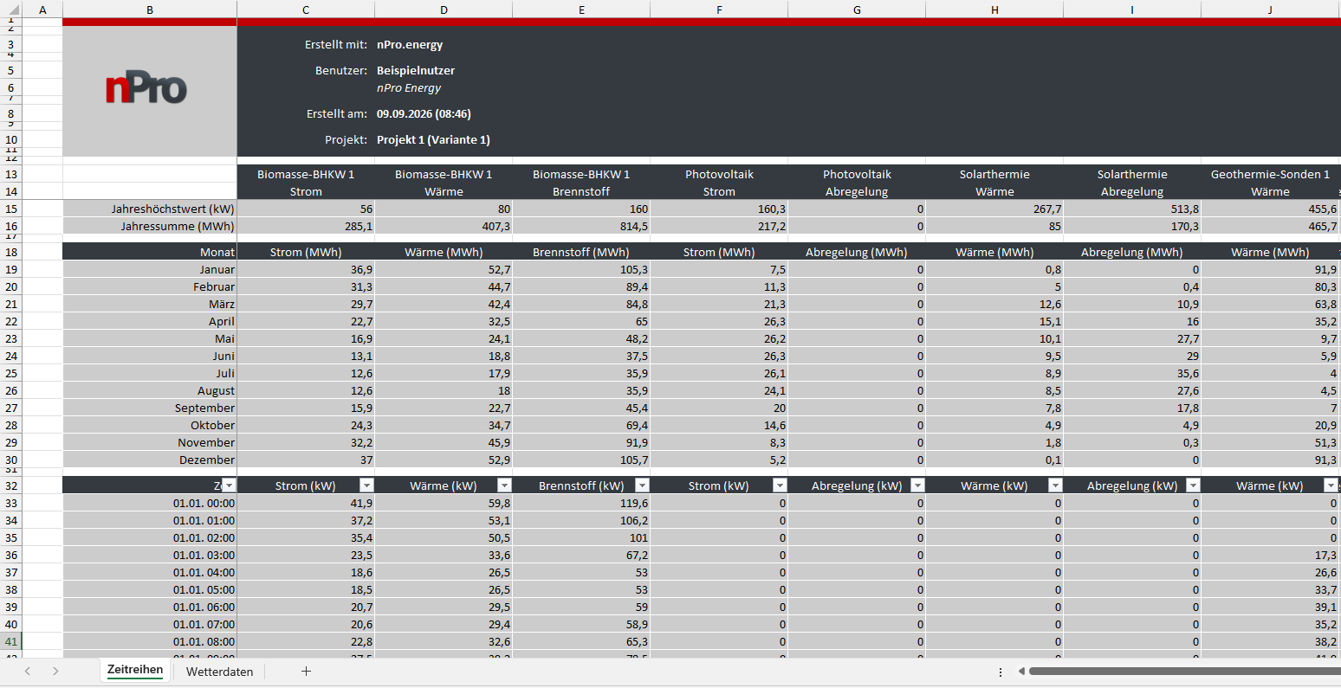1341x688 pixels.
Task: Select the cell with value 106,2
Action: (581, 520)
